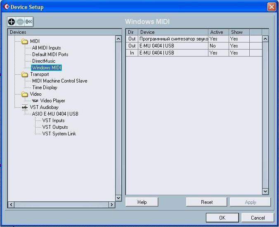Click the reset/collapse arrows toolbar icon

point(28,22)
